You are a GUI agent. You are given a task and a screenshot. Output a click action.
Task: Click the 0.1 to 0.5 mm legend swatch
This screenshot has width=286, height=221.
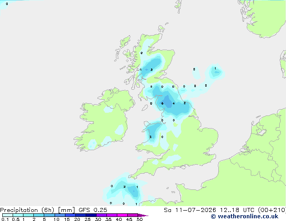(x=8, y=215)
